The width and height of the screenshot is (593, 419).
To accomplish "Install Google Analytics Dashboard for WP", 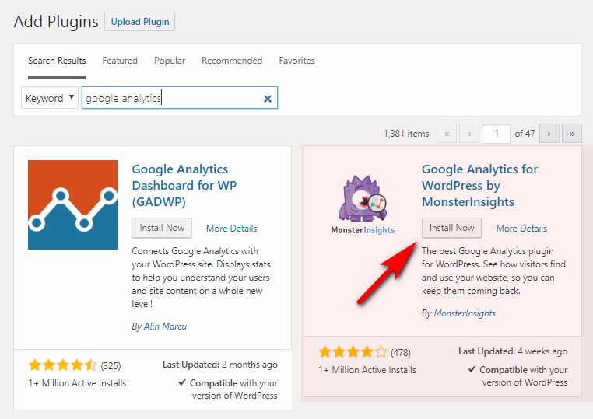I will tap(162, 228).
